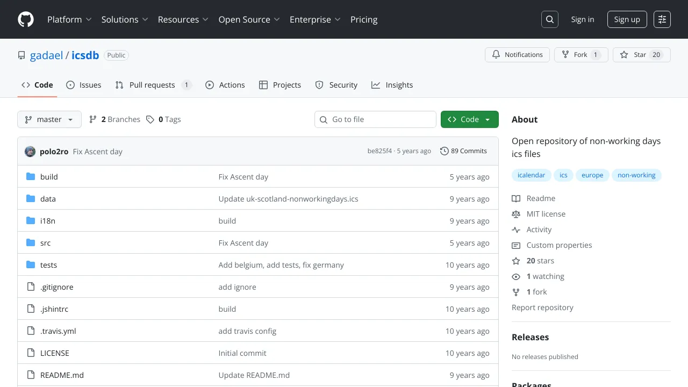Click the Activity pulse icon
The height and width of the screenshot is (387, 688).
516,230
